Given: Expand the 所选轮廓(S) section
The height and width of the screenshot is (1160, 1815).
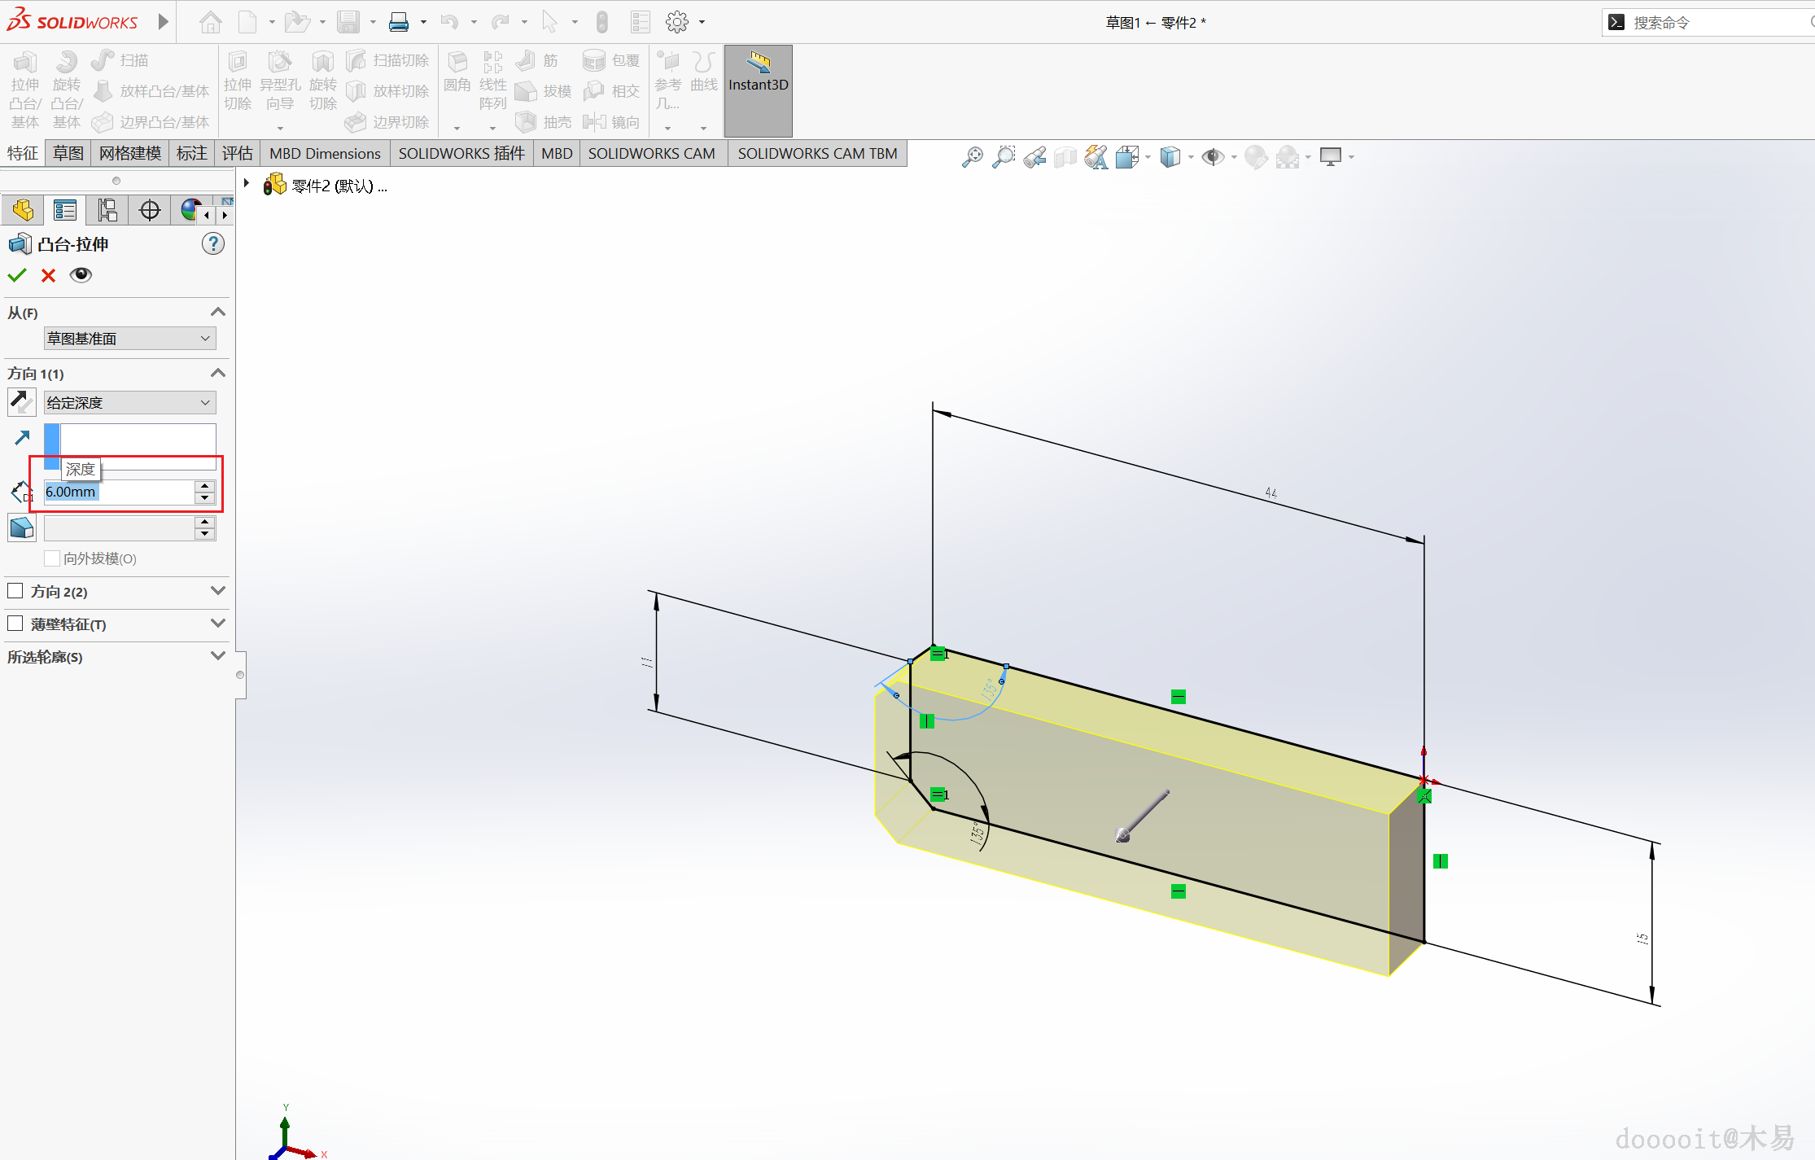Looking at the screenshot, I should pyautogui.click(x=217, y=656).
